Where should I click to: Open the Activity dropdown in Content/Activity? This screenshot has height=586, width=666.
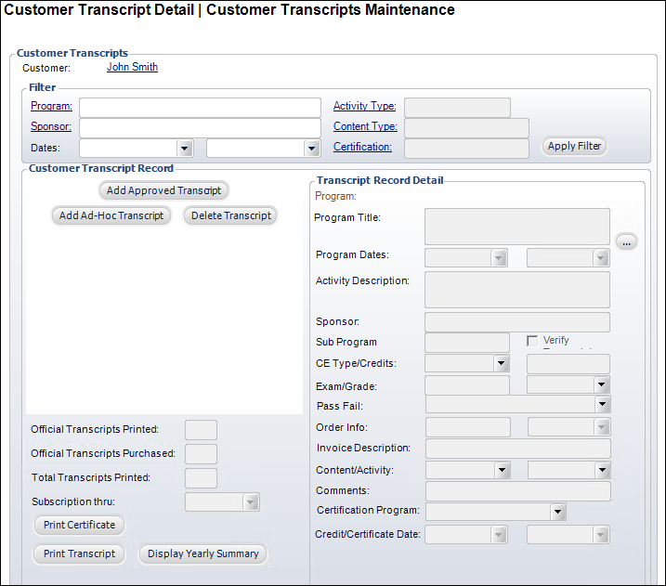click(602, 470)
